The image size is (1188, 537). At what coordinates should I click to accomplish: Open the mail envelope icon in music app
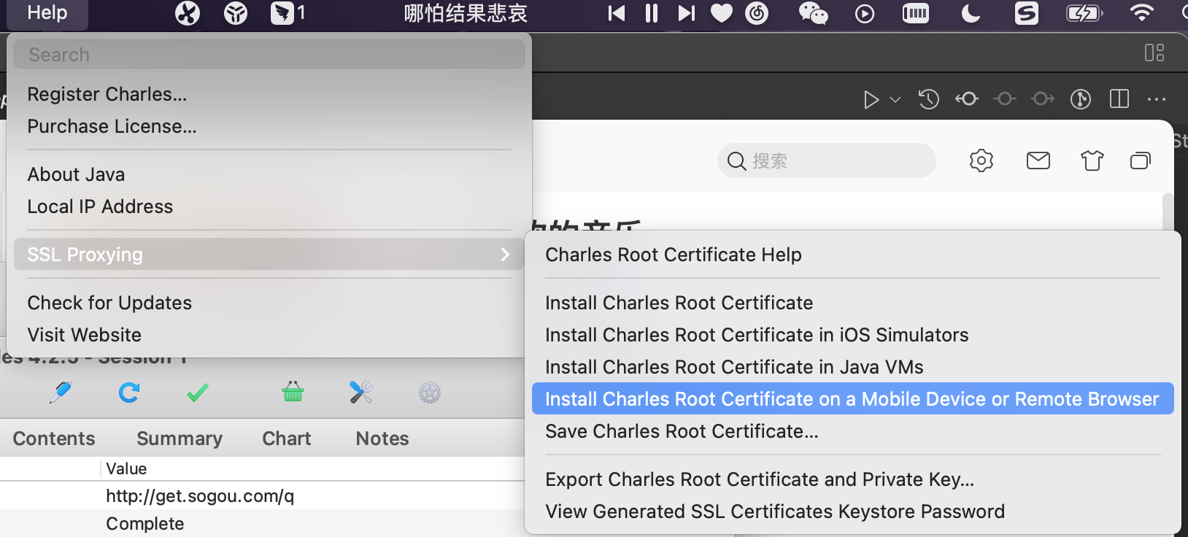[x=1038, y=161]
